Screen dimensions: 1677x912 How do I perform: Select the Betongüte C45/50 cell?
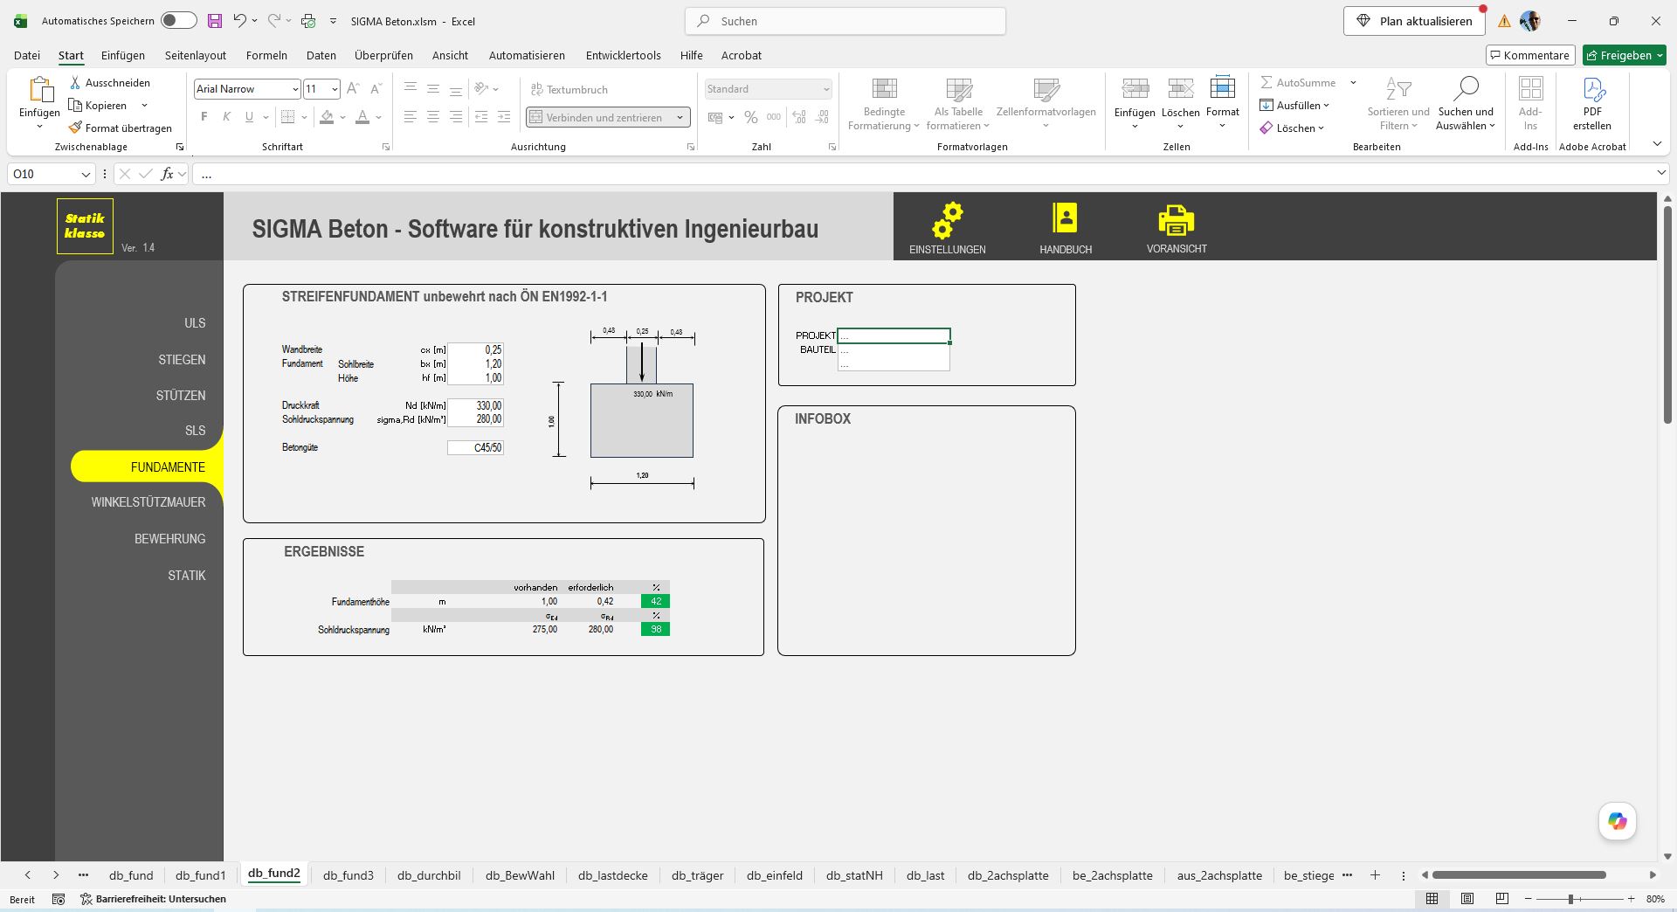pyautogui.click(x=475, y=448)
